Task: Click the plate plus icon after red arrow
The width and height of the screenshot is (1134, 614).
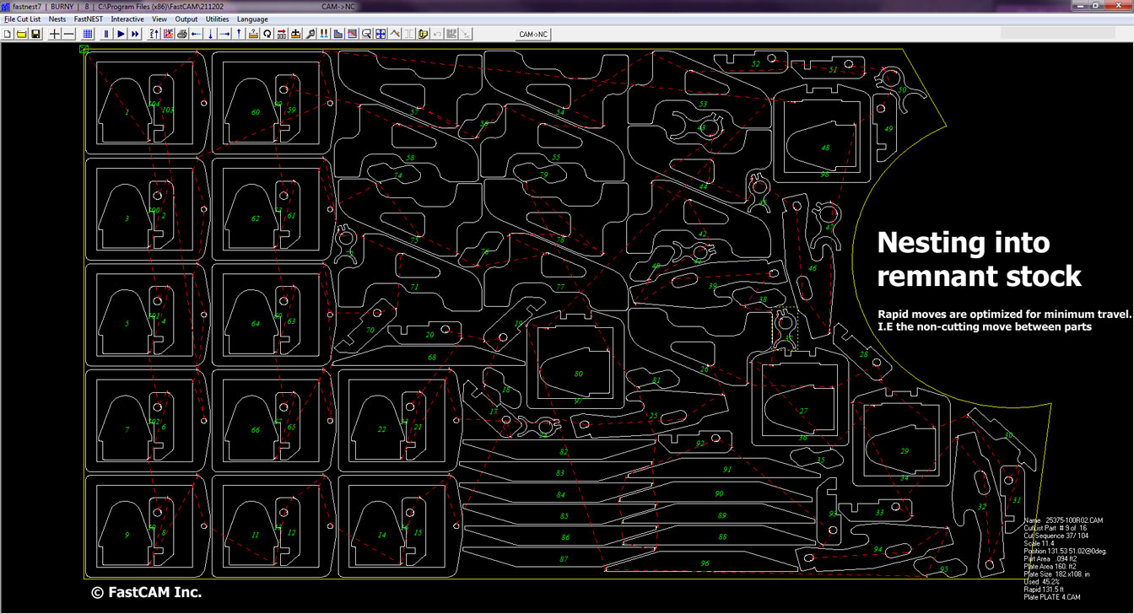Action: point(295,34)
